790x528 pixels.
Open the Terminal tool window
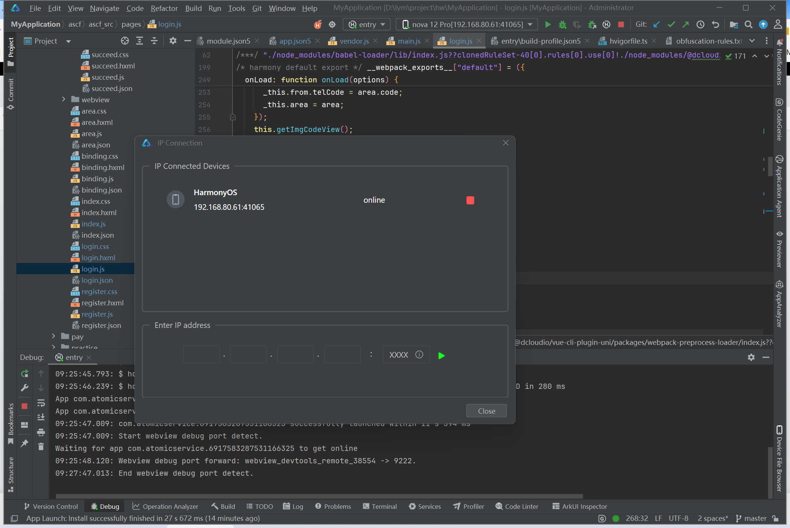point(380,507)
